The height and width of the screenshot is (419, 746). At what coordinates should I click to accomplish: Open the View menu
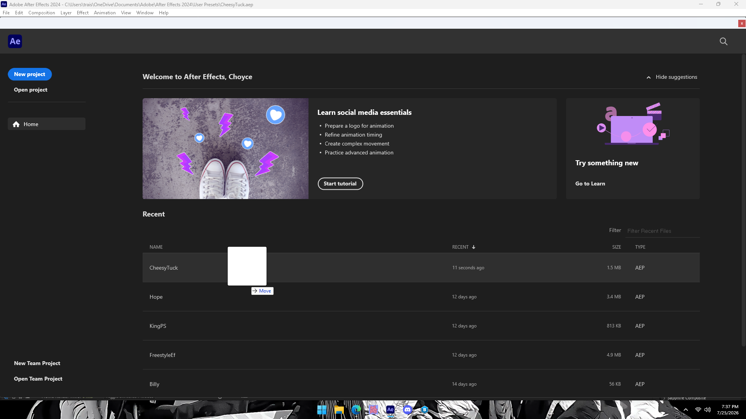pyautogui.click(x=126, y=13)
